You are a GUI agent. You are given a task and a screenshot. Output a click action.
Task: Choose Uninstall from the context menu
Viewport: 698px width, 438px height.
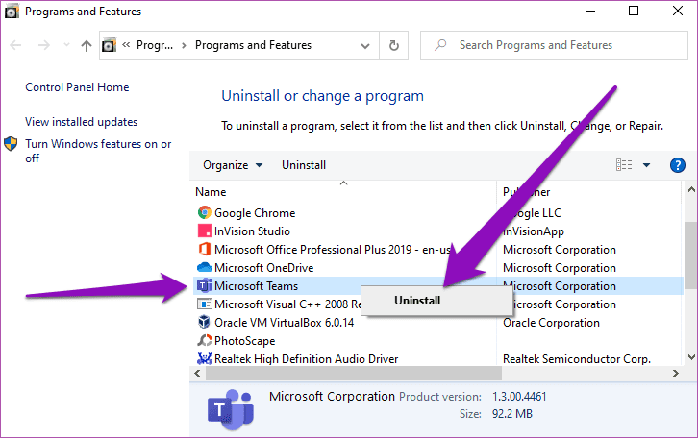[436, 301]
